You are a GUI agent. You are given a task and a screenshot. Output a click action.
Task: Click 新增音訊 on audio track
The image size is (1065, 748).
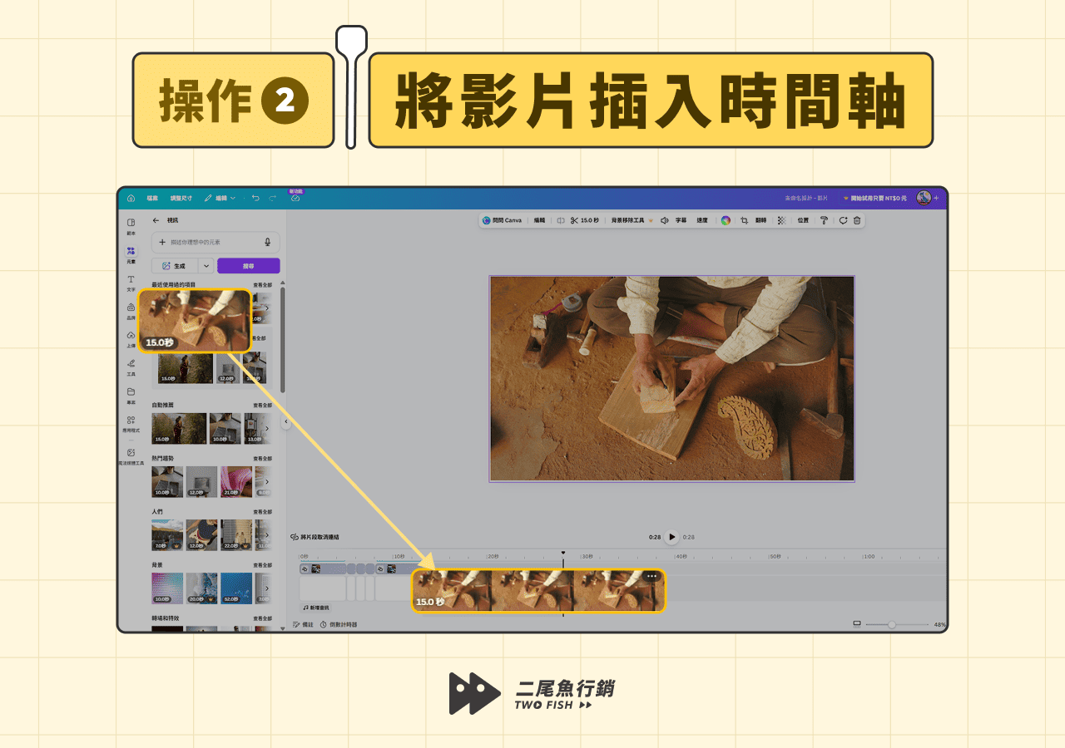click(316, 608)
